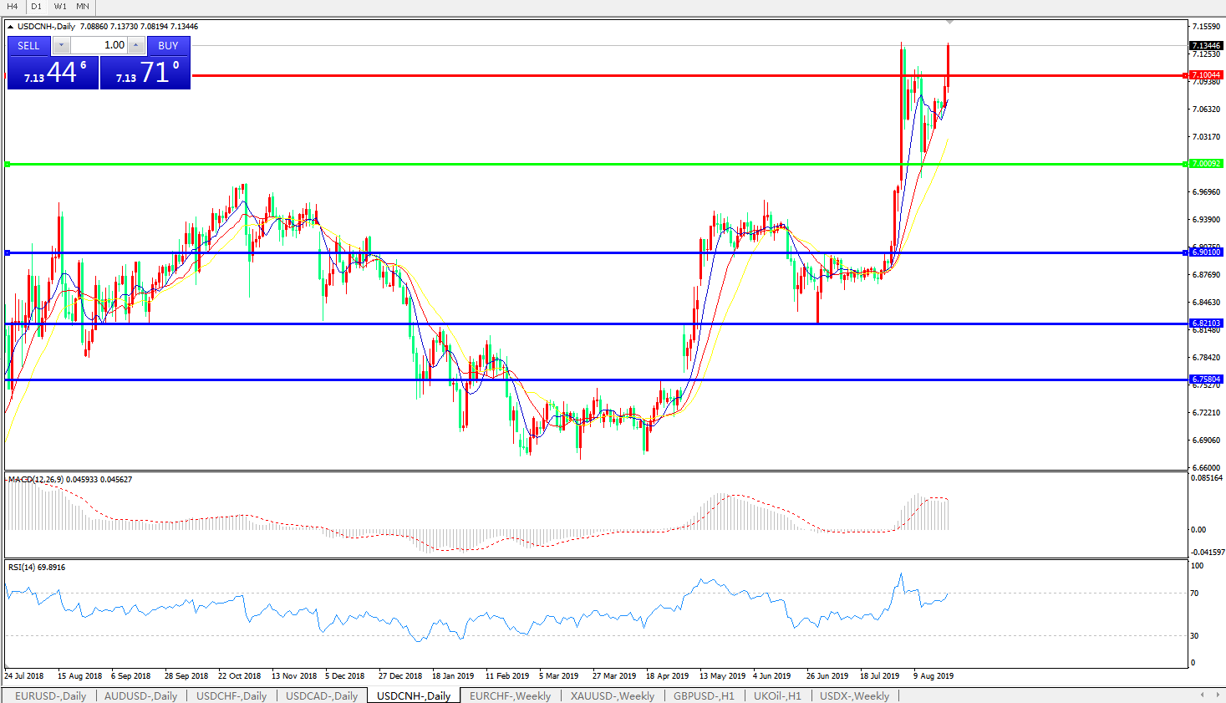The image size is (1226, 703).
Task: Click the chart shift marker triangle
Action: pos(949,23)
